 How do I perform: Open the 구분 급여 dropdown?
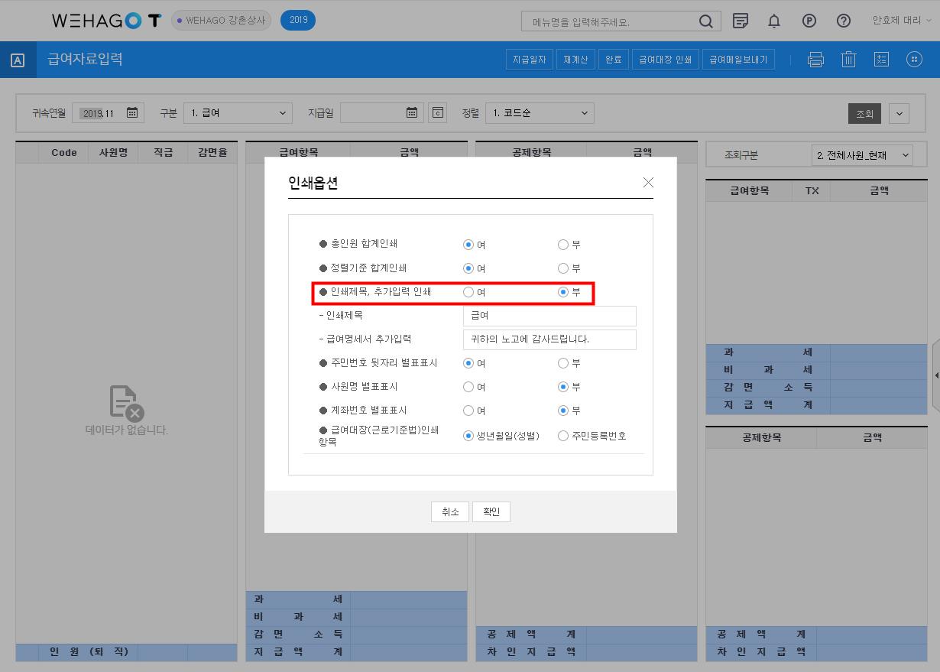click(238, 113)
